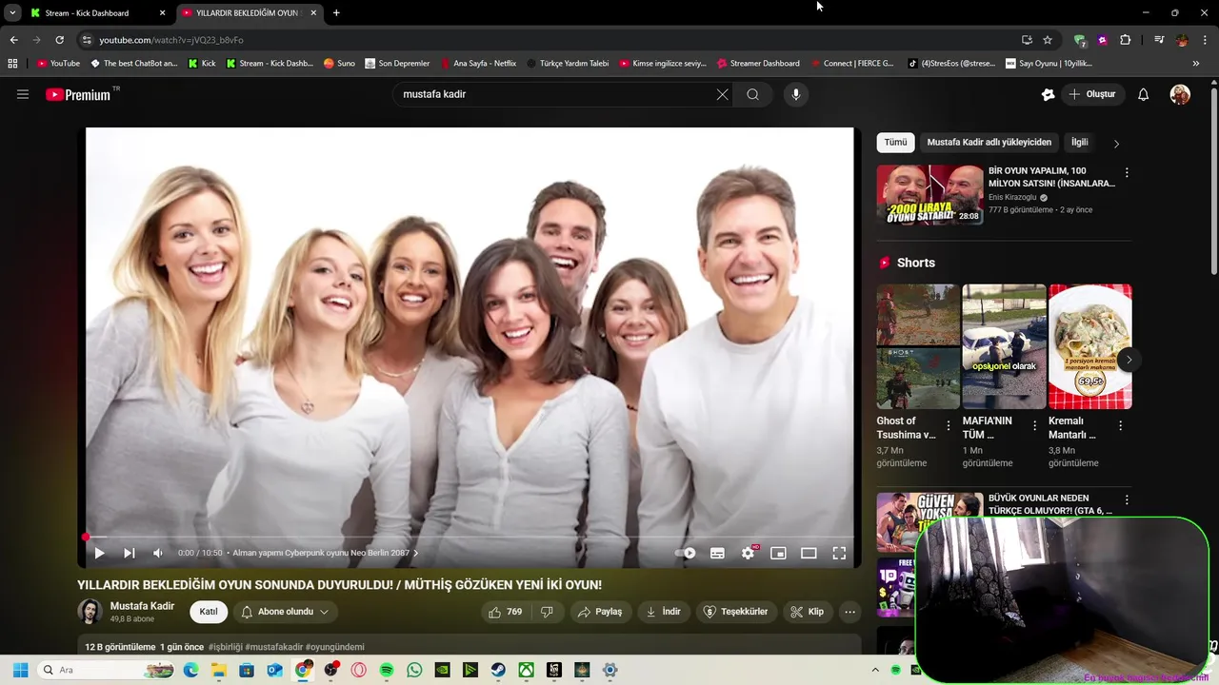1219x685 pixels.
Task: Start voice search with the microphone
Action: [x=796, y=94]
